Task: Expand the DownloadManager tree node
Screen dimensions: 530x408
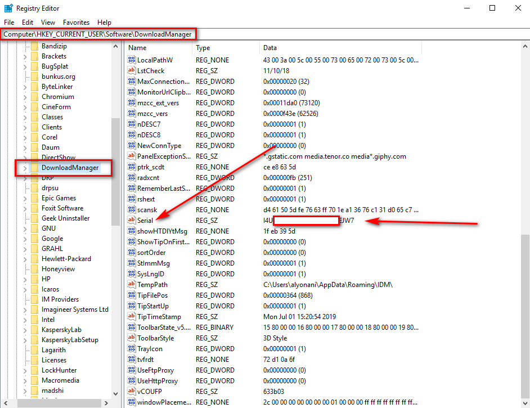Action: tap(25, 168)
